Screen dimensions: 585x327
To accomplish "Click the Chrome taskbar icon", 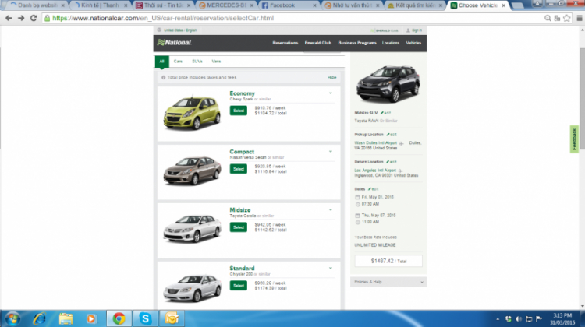I will click(119, 318).
